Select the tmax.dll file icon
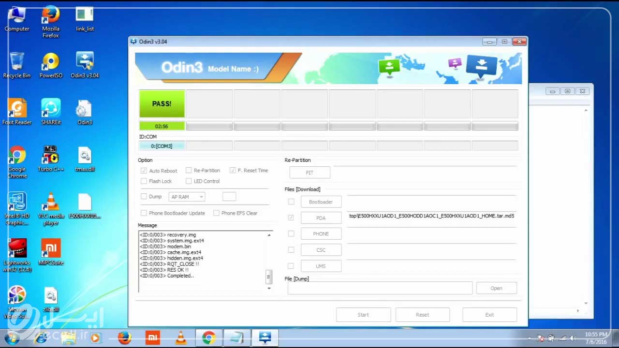Viewport: 619px width, 348px height. (85, 159)
